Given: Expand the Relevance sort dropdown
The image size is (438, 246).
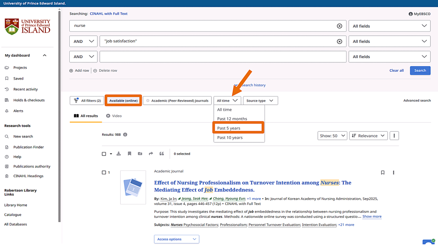Looking at the screenshot, I should tap(368, 136).
